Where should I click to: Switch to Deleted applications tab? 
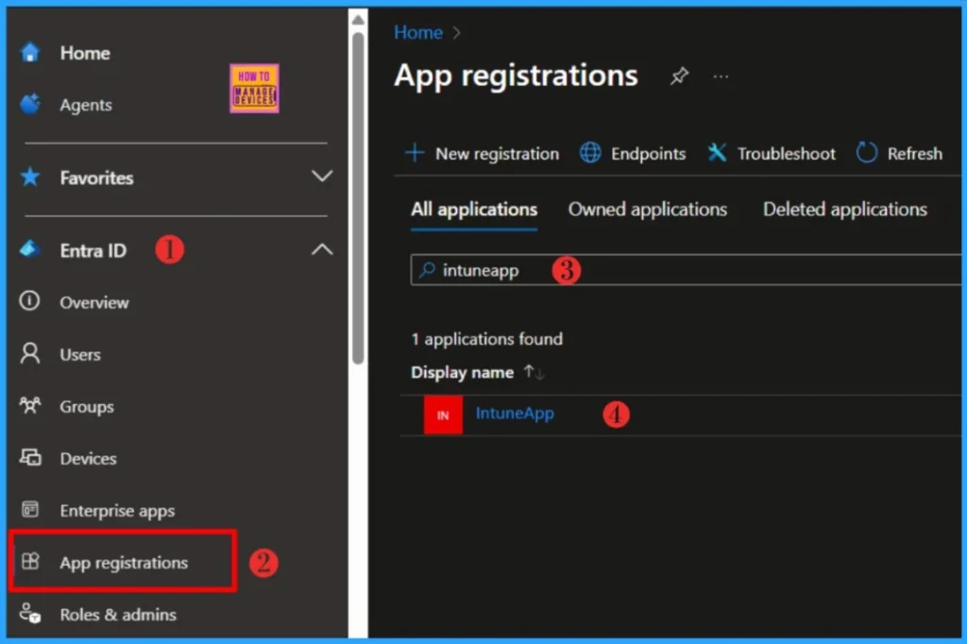(x=845, y=210)
